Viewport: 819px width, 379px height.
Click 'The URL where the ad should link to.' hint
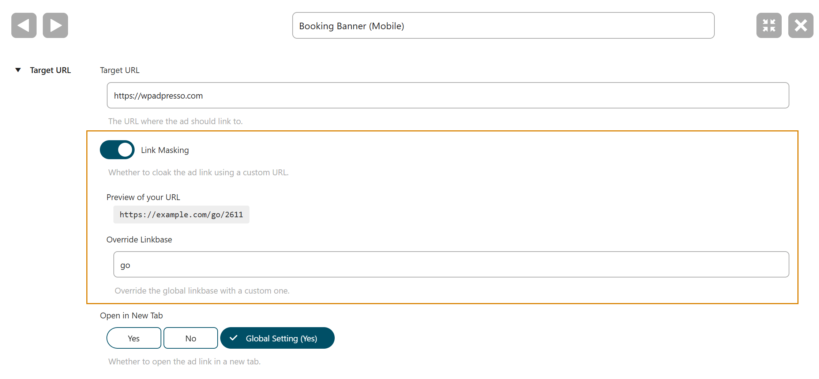[176, 121]
